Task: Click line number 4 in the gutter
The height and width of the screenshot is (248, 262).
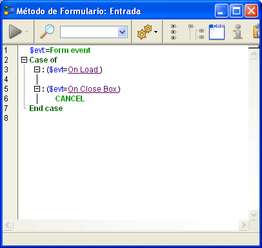Action: (x=6, y=79)
